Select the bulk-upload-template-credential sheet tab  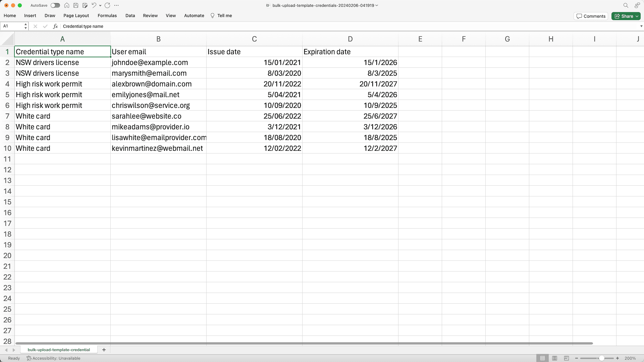[x=59, y=350]
